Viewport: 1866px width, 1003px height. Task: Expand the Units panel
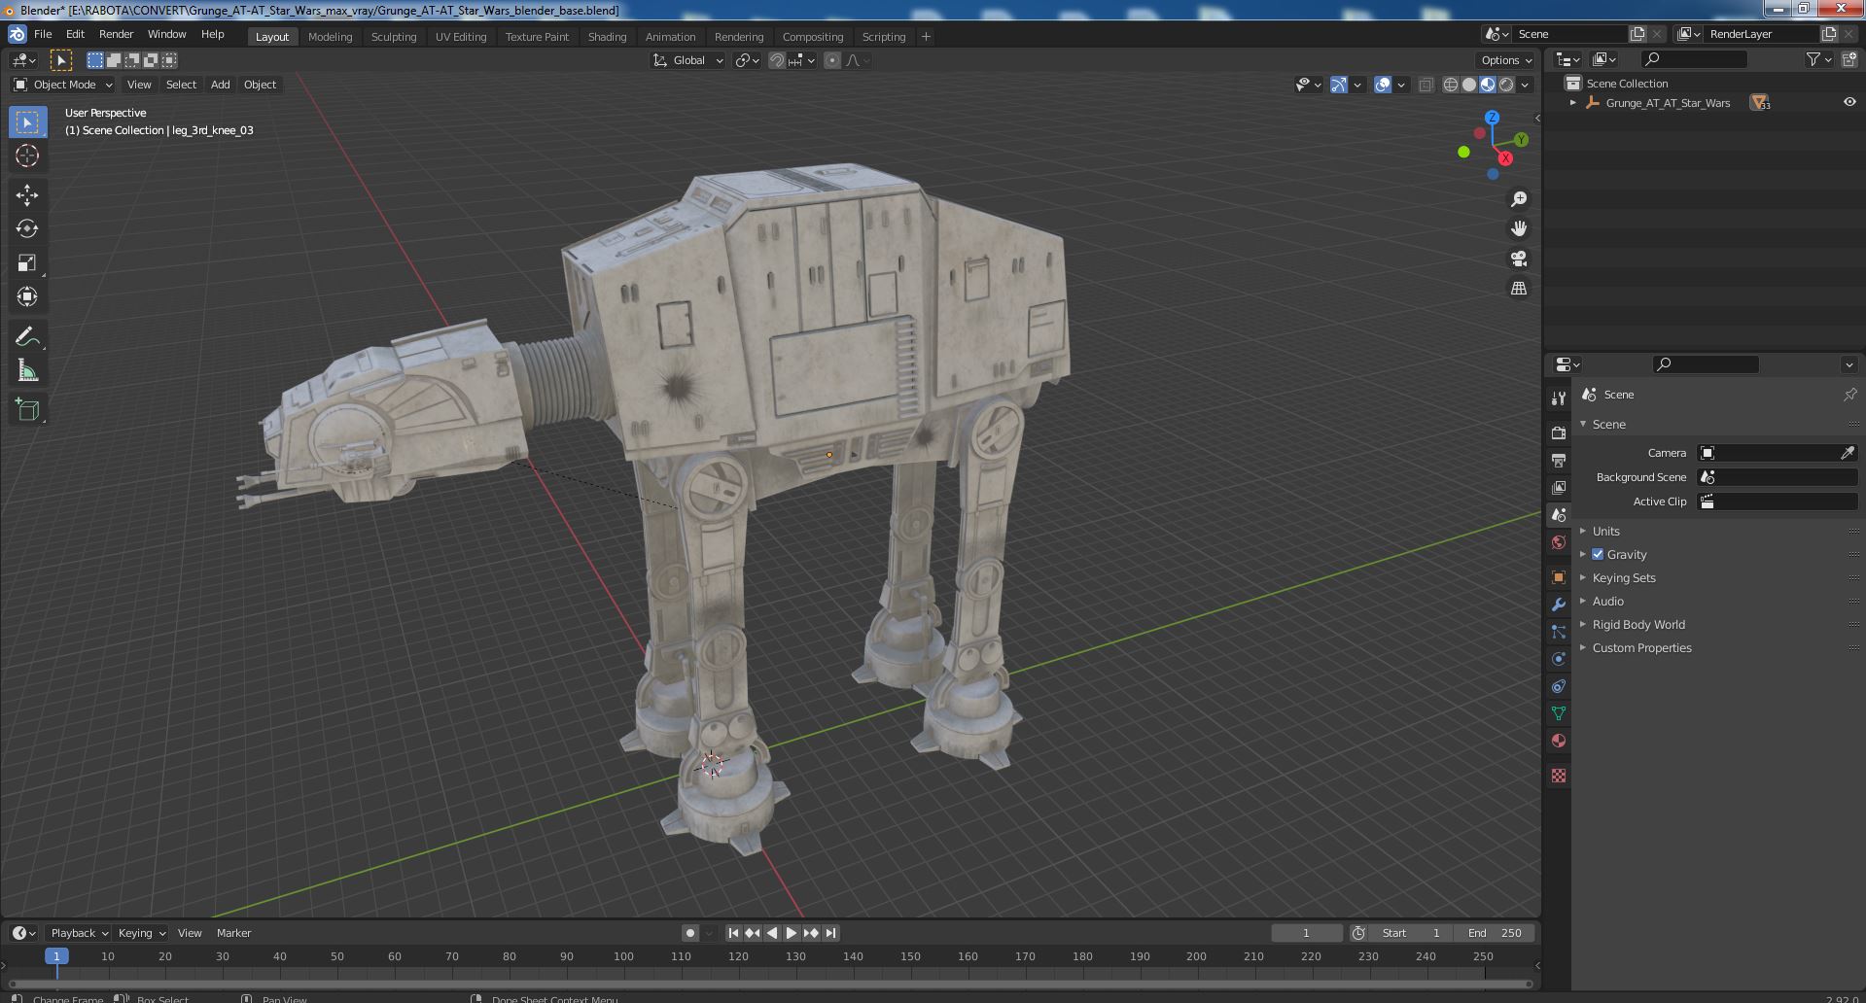point(1605,531)
